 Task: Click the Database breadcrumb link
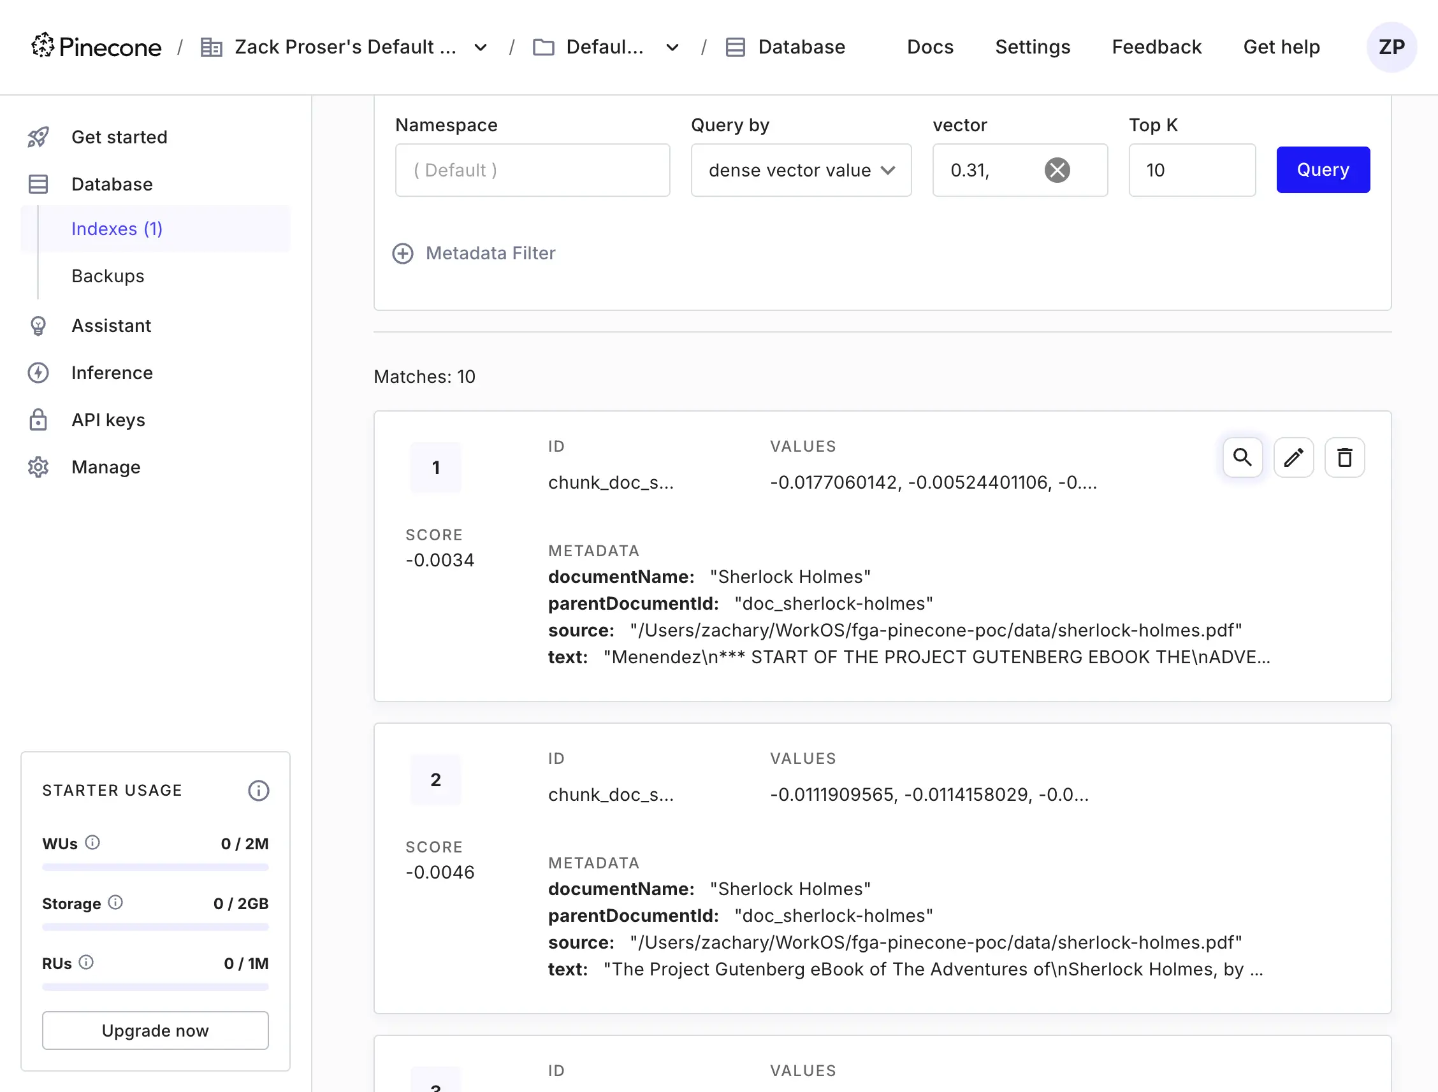[801, 47]
